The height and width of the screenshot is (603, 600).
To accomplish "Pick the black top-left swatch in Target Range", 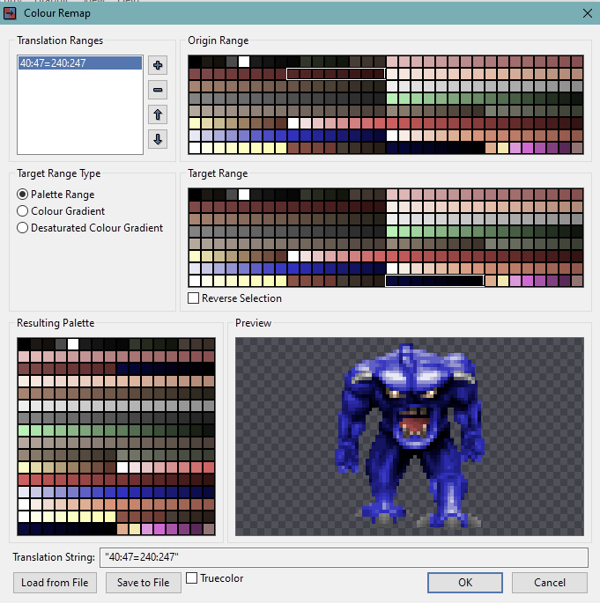I will point(195,195).
